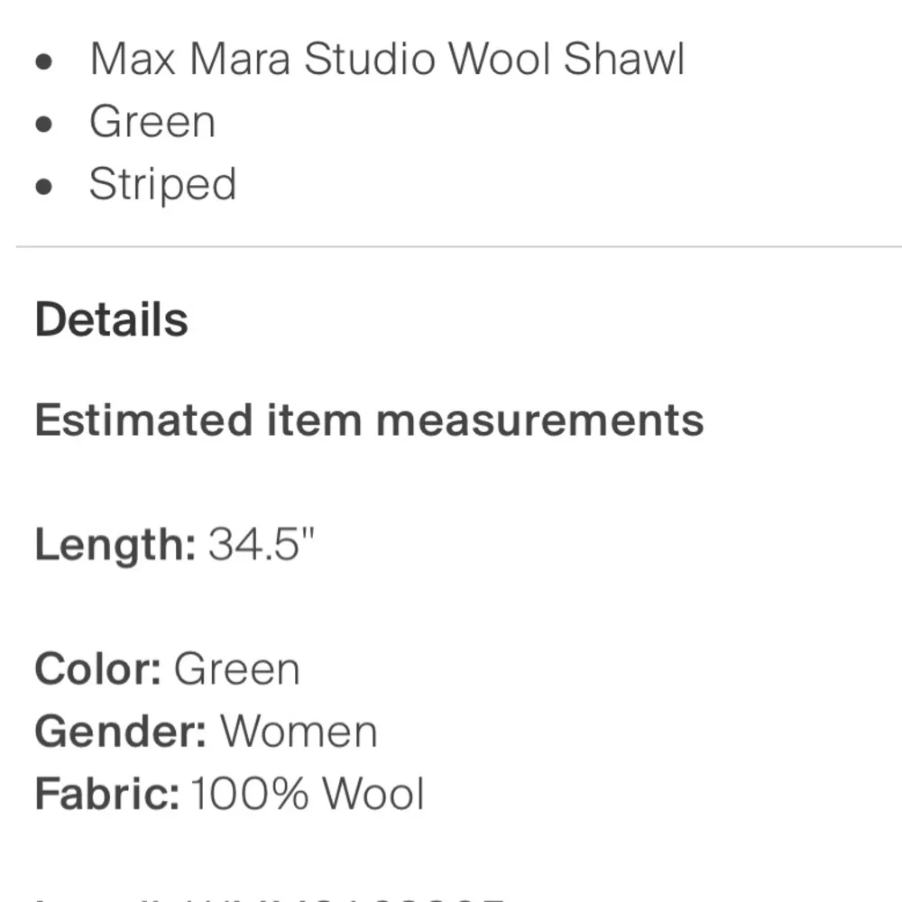
Task: Select 'Green' value beside Color label
Action: pos(236,669)
